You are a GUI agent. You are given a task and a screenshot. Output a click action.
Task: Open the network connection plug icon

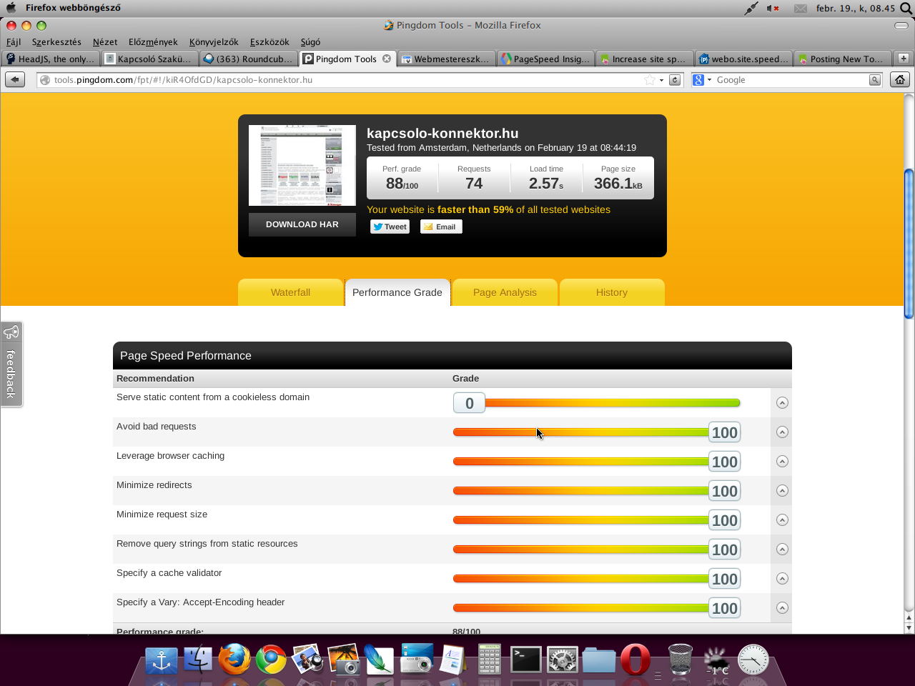[751, 8]
